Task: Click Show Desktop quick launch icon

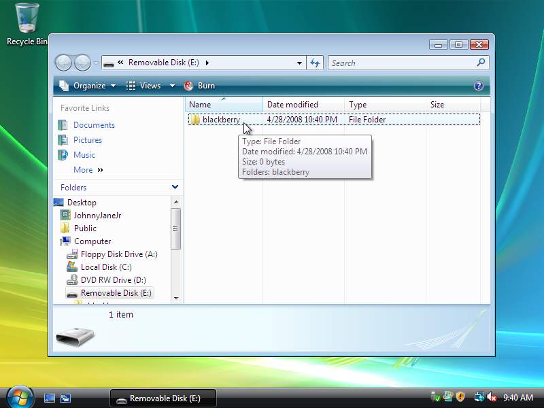Action: pyautogui.click(x=50, y=398)
